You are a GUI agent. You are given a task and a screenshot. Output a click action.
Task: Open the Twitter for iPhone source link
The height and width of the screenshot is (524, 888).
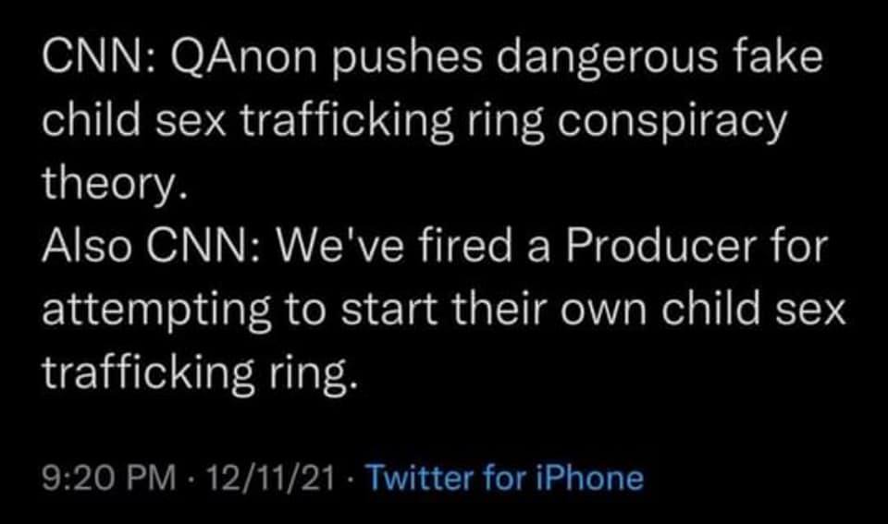point(504,477)
